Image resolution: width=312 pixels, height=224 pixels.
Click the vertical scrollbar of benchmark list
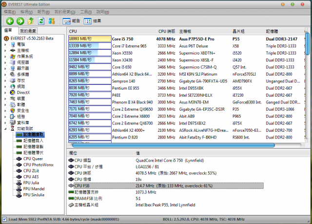coord(308,43)
